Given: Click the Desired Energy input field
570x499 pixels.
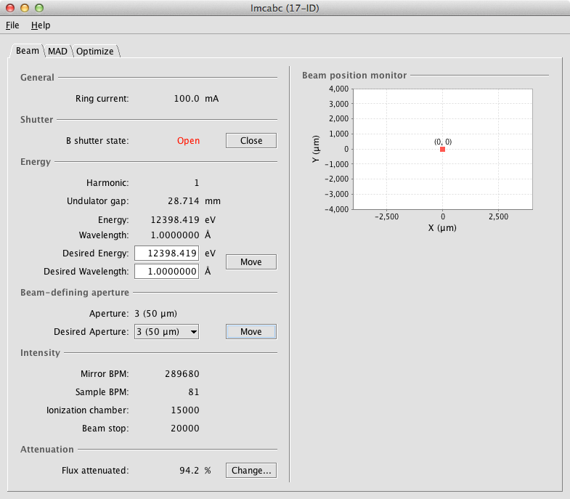Looking at the screenshot, I should coord(167,253).
